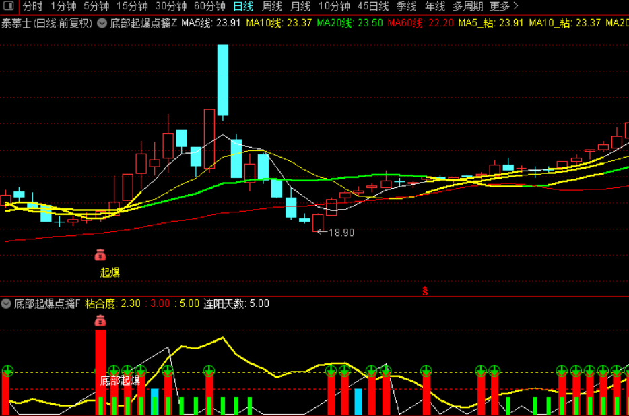The width and height of the screenshot is (629, 416).
Task: Click the money bag icon above tall red bar
Action: click(x=100, y=321)
